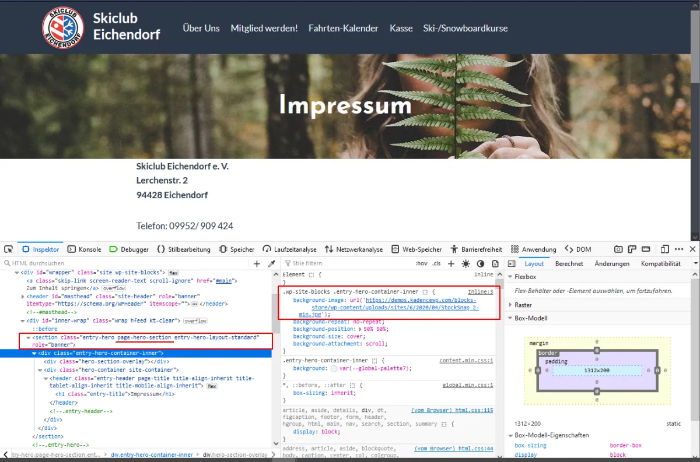Add a new CSS rule with plus icon
Viewport: 700px width, 462px height.
pos(451,264)
